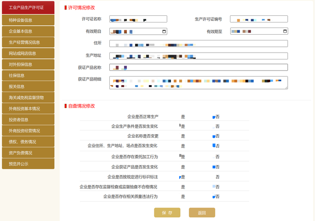Image resolution: width=315 pixels, height=221 pixels.
Task: Focus the 许可证名称 input field
Action: click(x=138, y=19)
